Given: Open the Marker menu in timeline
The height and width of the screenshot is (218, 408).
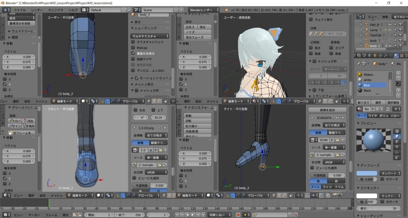Looking at the screenshot, I should click(34, 215).
